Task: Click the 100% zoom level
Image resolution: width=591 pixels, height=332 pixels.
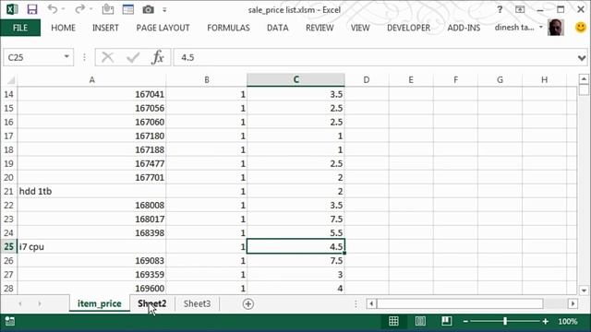Action: click(568, 322)
